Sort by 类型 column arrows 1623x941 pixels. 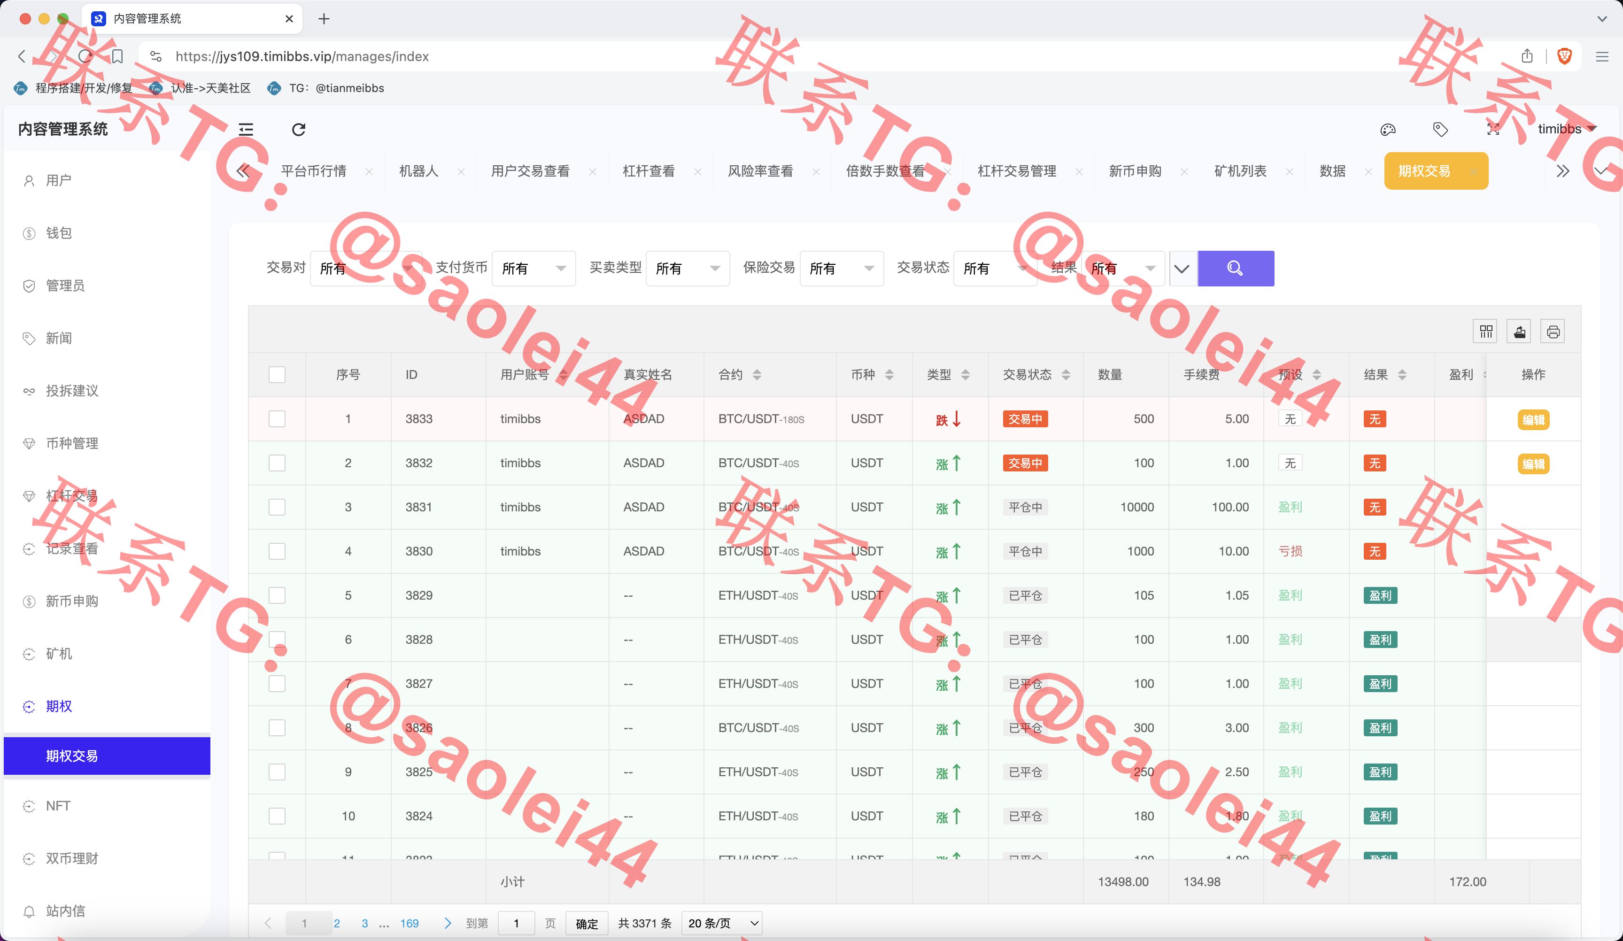[x=966, y=374]
